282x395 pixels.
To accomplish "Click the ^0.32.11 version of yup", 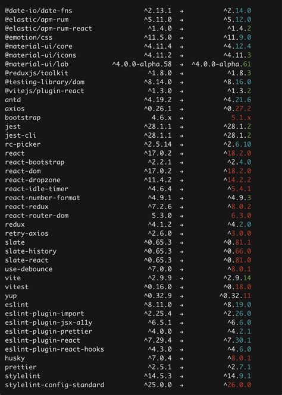I will pyautogui.click(x=236, y=296).
